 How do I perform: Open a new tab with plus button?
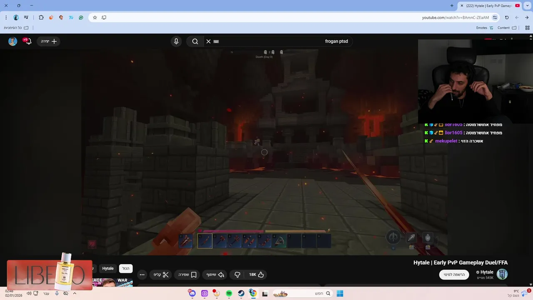click(x=452, y=6)
